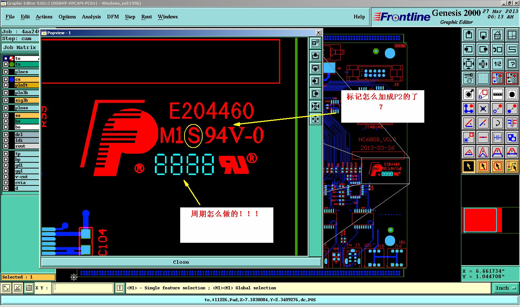Click the pan up view icon
The height and width of the screenshot is (307, 520).
click(x=469, y=35)
